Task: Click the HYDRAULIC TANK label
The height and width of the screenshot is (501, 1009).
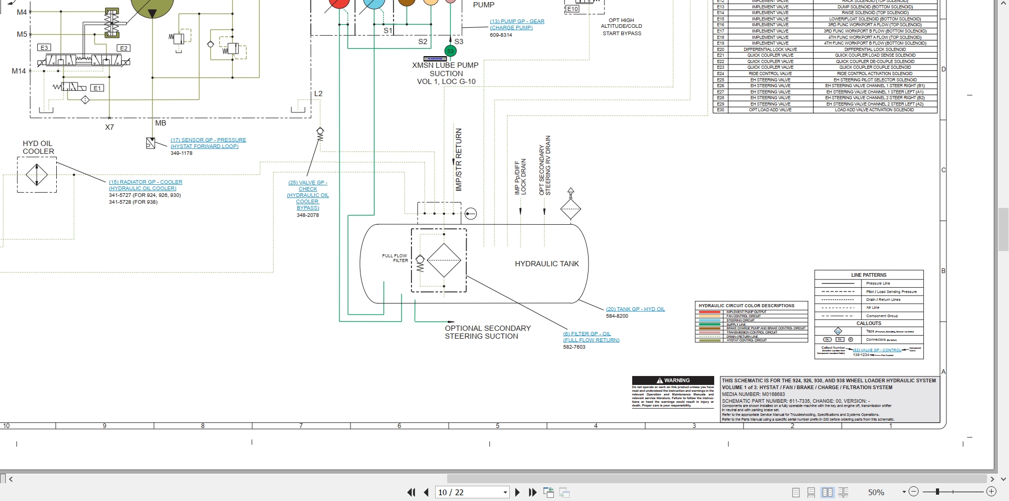Action: point(547,264)
